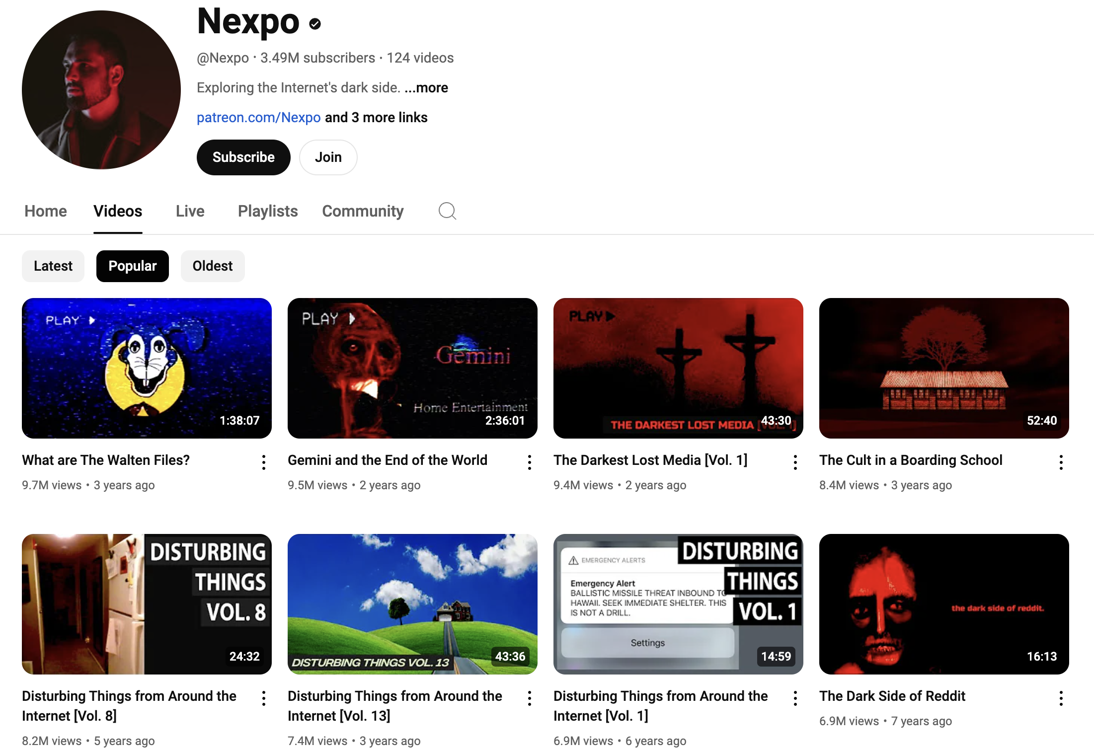Open the patreon.com/Nexpo link
This screenshot has width=1094, height=751.
tap(259, 118)
